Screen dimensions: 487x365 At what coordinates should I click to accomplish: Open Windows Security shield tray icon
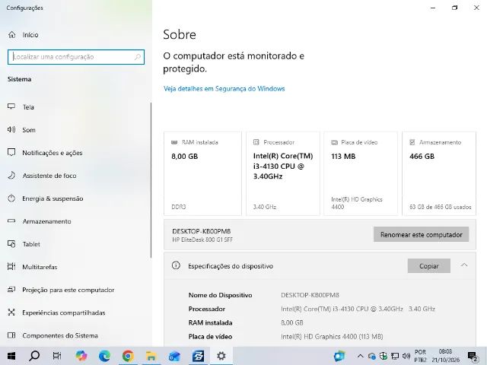pos(384,356)
